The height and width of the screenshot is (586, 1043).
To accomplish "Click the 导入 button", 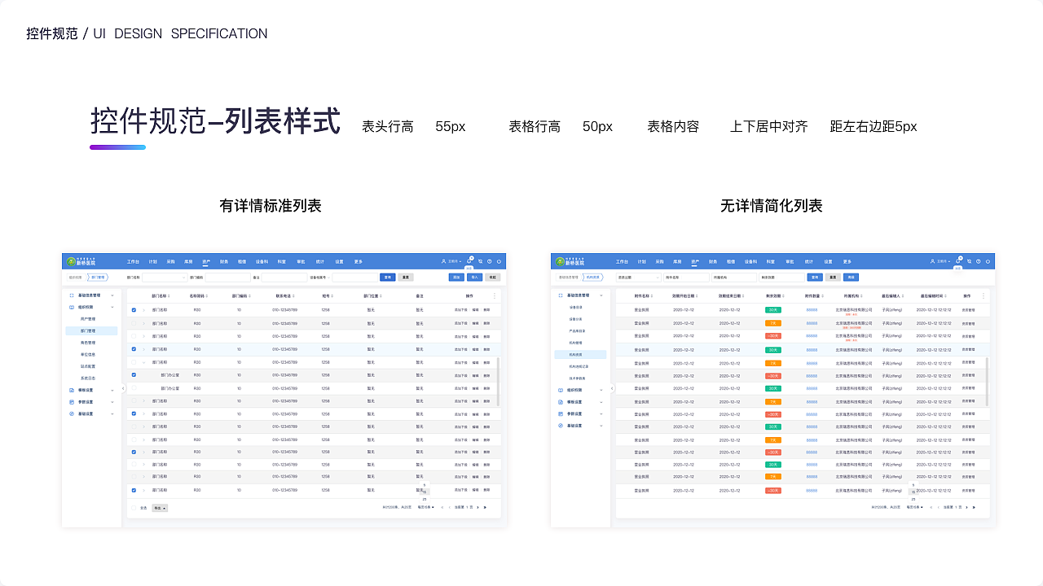I will 474,278.
